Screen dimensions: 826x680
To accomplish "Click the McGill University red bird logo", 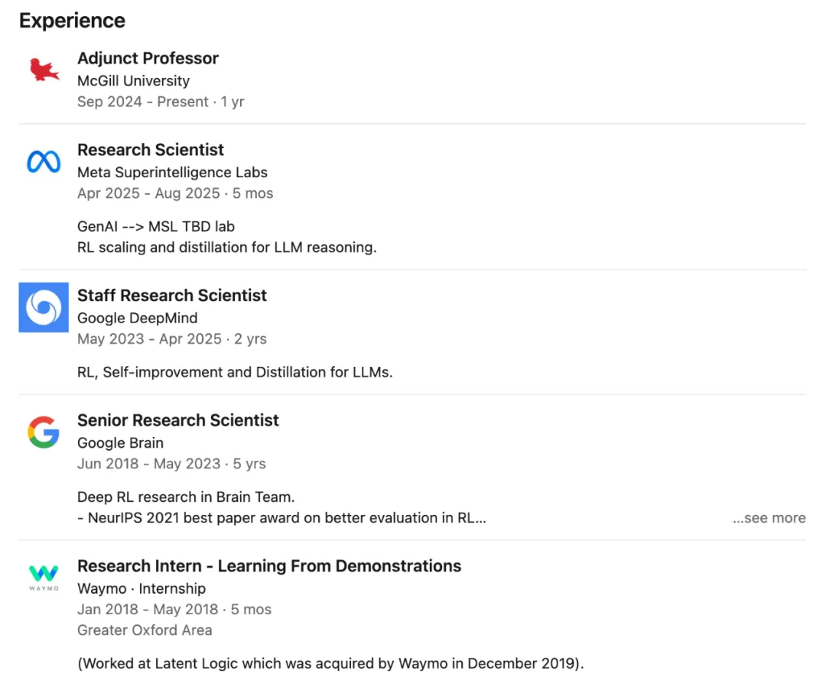I will (x=44, y=70).
